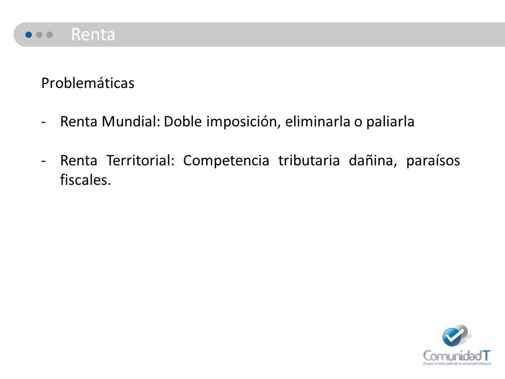Click the text eliminarla o paliarla
The height and width of the screenshot is (379, 505).
[x=350, y=122]
